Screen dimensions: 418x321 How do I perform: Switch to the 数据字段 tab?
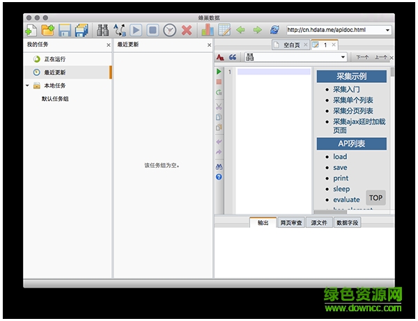tap(347, 223)
